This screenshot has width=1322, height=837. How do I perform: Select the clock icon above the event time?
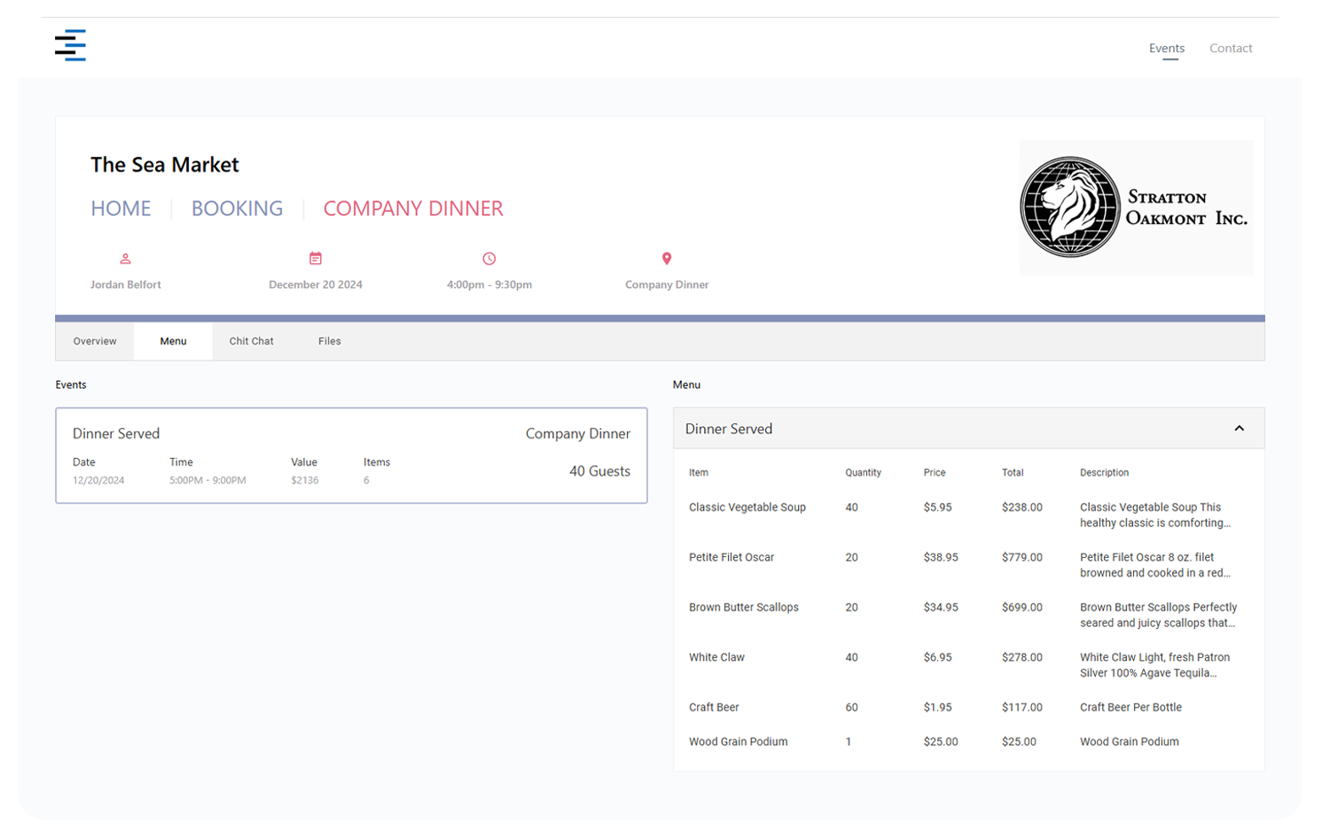[x=489, y=259]
